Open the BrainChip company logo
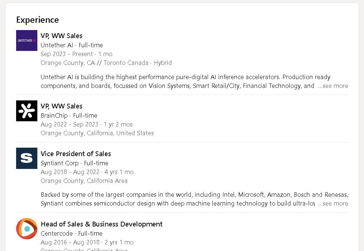Viewport: 364px width, 251px height. (27, 111)
